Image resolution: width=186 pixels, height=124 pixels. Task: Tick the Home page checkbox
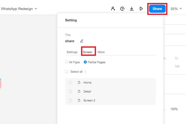70,82
